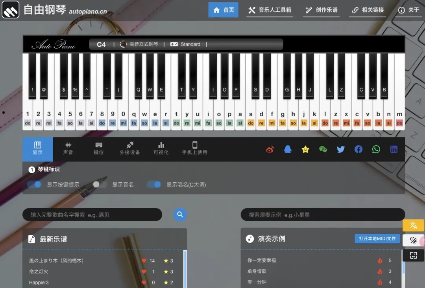Click the blue search magnifier button

[x=180, y=215]
